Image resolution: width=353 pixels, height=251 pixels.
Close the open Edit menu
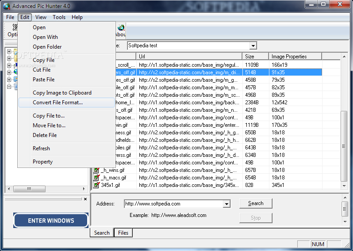point(24,17)
